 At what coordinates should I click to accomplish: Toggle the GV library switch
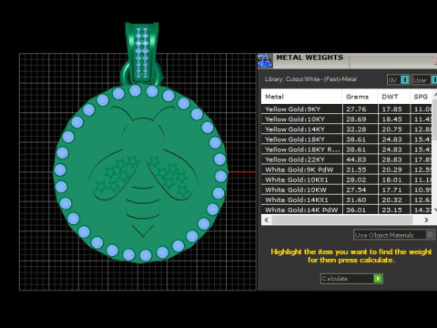coord(404,80)
